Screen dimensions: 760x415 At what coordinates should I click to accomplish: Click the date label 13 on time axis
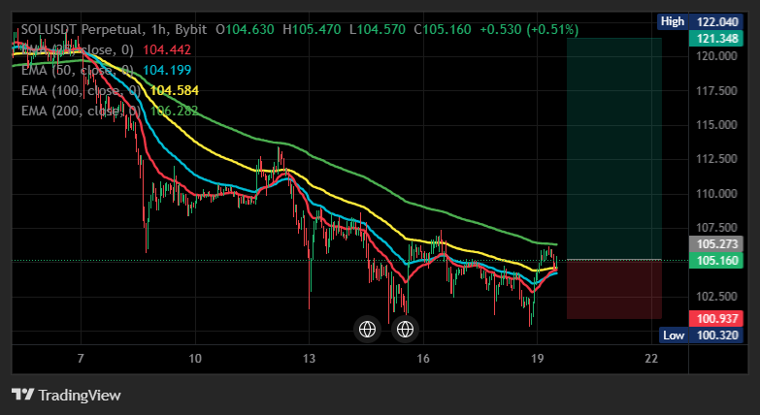coord(309,359)
